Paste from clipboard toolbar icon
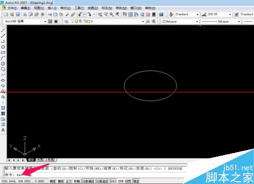Viewport: 254px width, 184px height. [x=61, y=14]
